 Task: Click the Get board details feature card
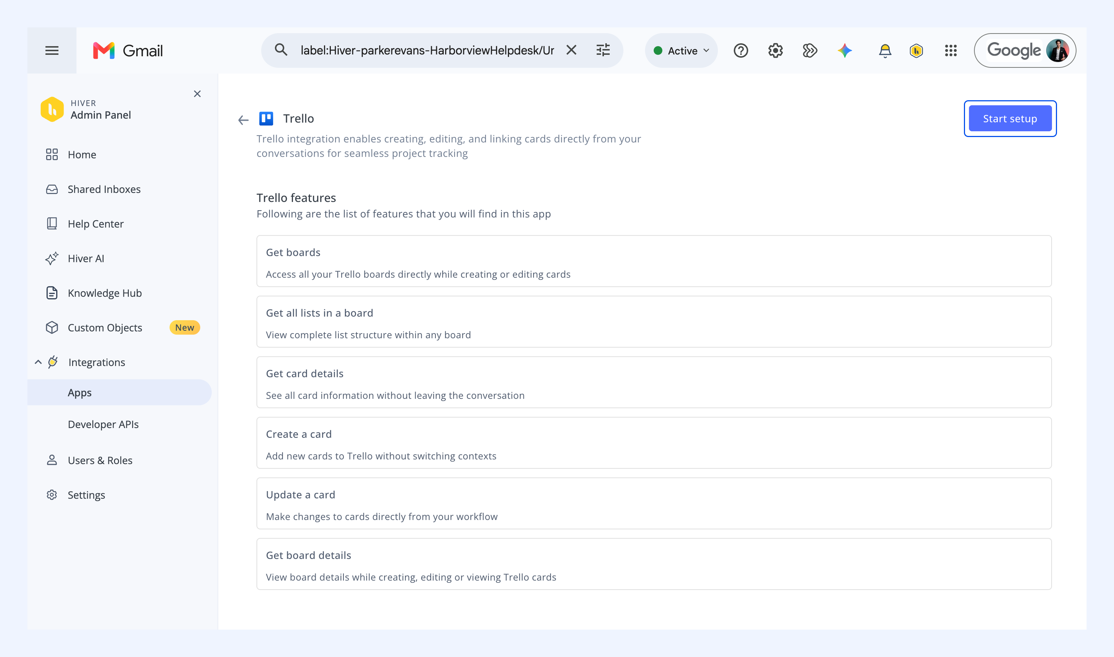[654, 564]
